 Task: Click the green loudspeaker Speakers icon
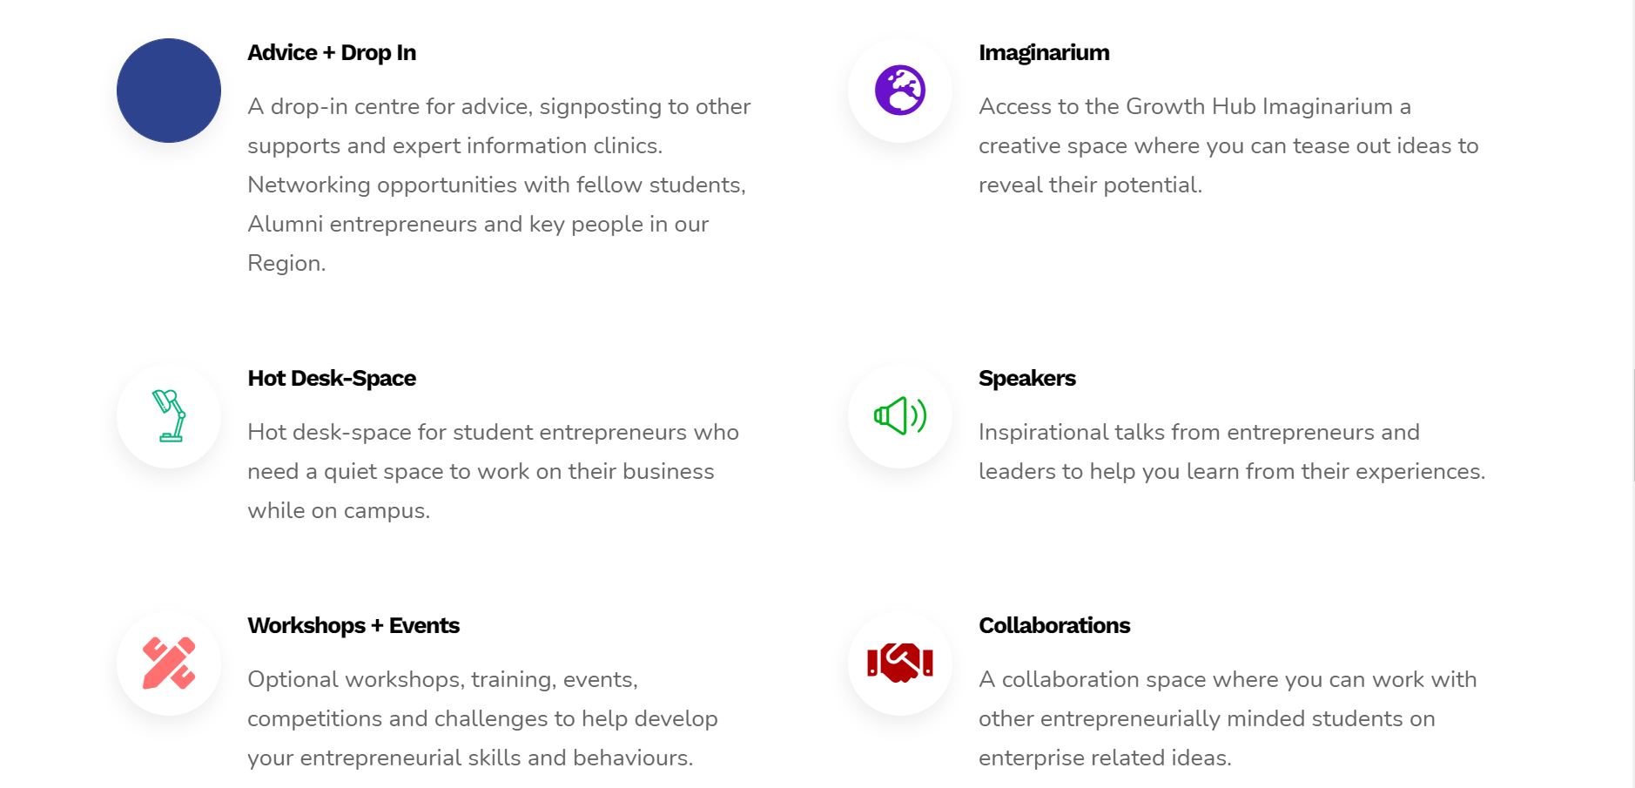pyautogui.click(x=899, y=416)
